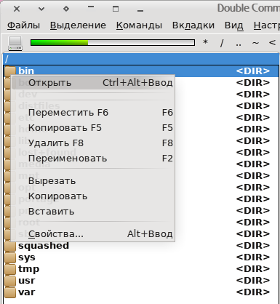Select the bin folder row
The image size is (280, 304).
point(141,71)
